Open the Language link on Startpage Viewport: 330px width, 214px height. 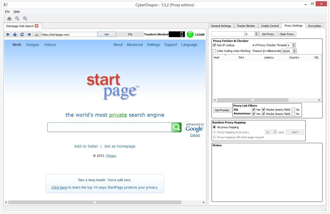click(189, 45)
